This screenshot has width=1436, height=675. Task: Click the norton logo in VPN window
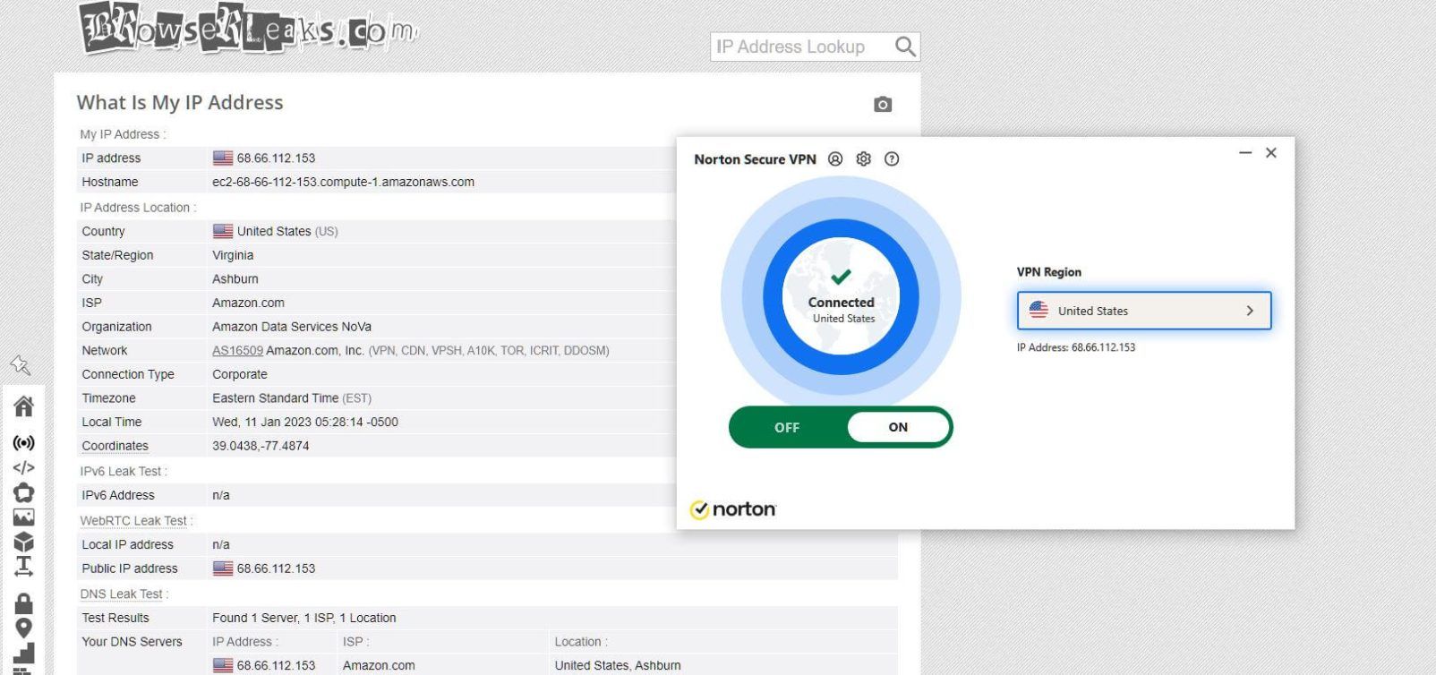(x=733, y=509)
